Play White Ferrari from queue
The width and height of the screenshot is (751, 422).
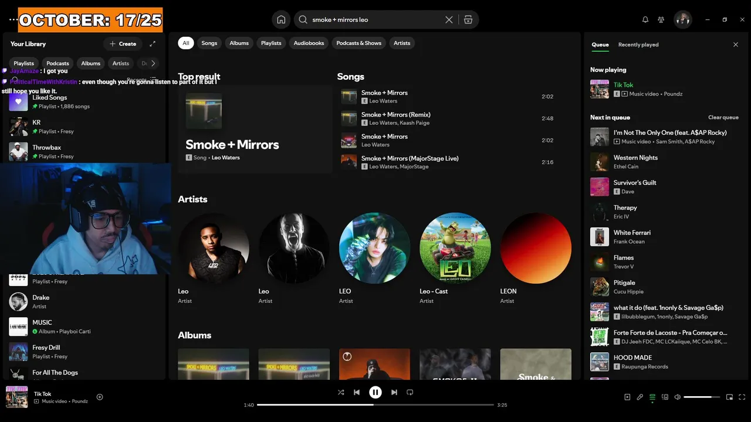(666, 237)
